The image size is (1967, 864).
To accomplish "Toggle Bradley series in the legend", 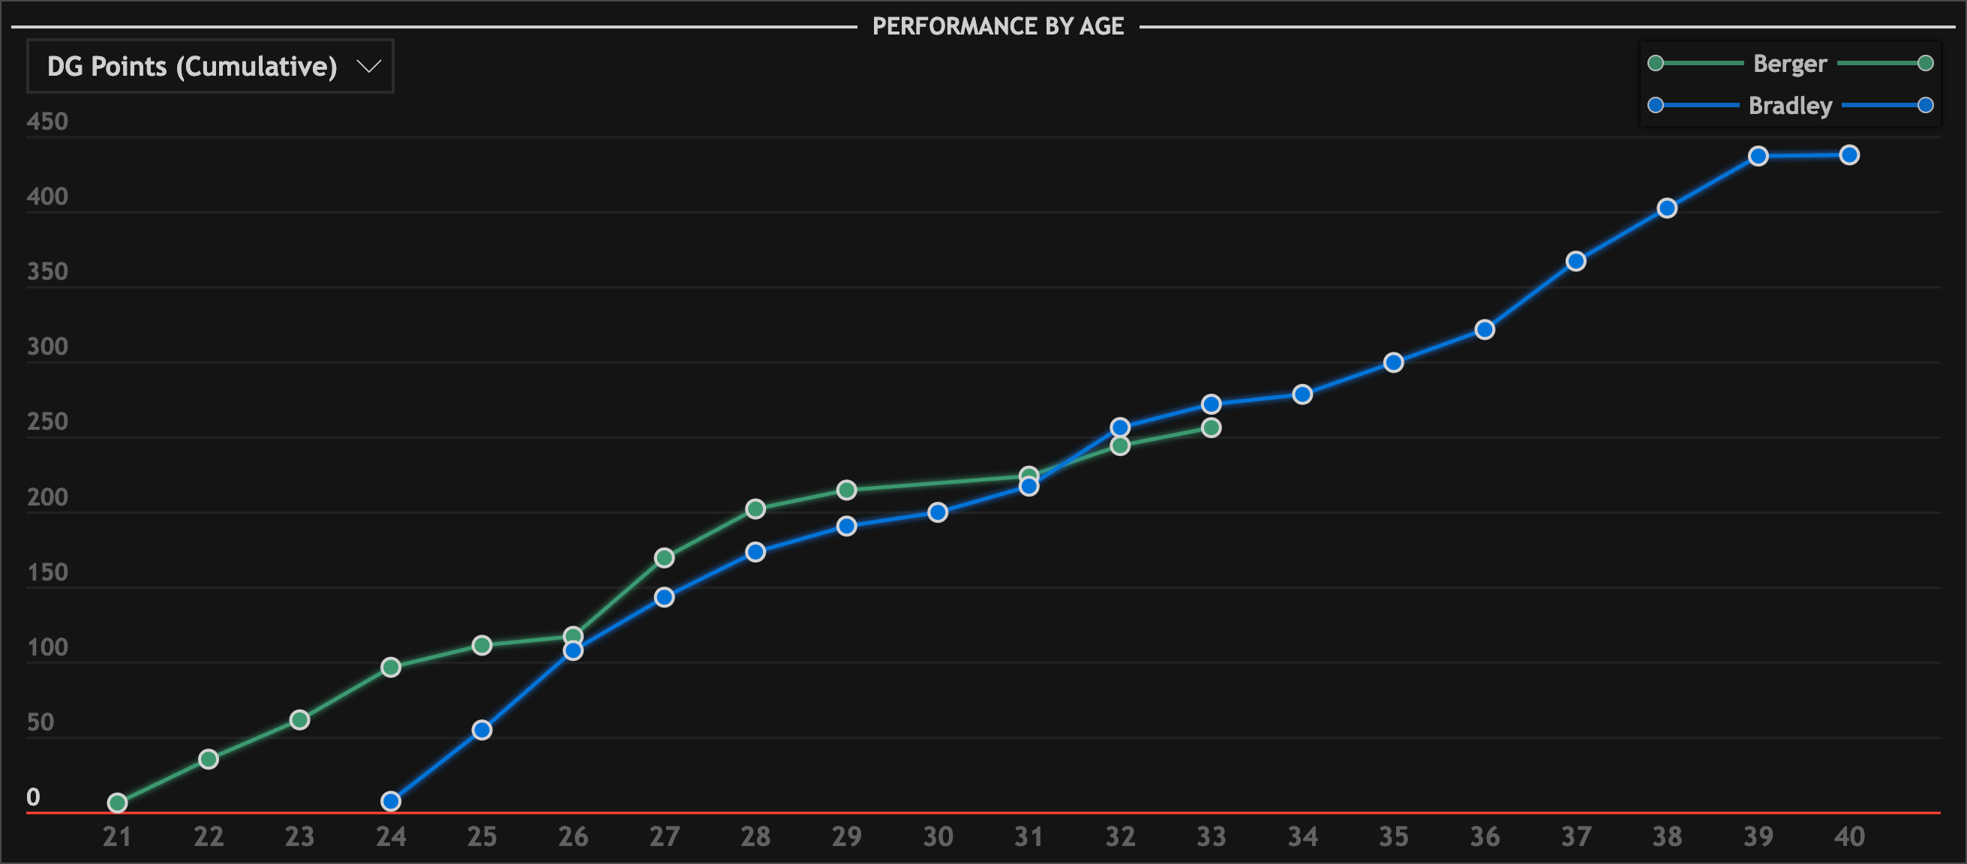I will coord(1789,105).
